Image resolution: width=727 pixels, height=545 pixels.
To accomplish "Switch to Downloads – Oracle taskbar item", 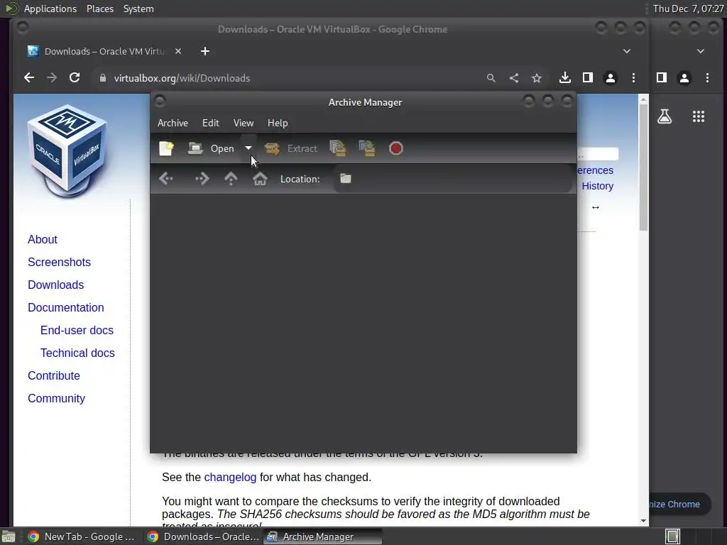I will (x=203, y=536).
